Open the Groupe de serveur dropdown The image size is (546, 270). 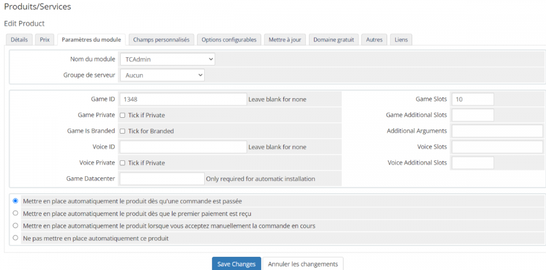[x=162, y=75]
